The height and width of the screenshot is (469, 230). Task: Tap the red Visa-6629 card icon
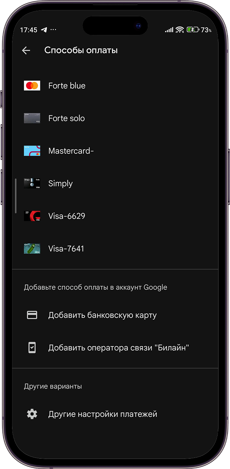coord(32,216)
